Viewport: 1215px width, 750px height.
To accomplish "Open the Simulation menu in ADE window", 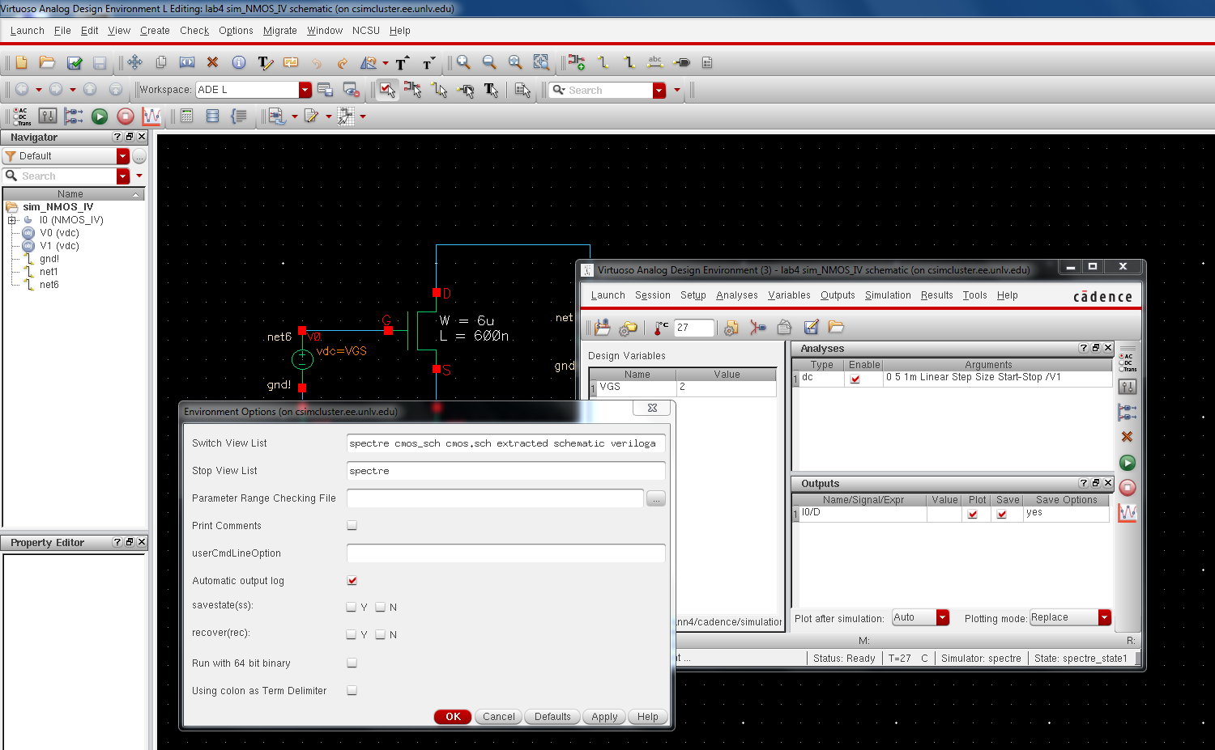I will pyautogui.click(x=888, y=295).
